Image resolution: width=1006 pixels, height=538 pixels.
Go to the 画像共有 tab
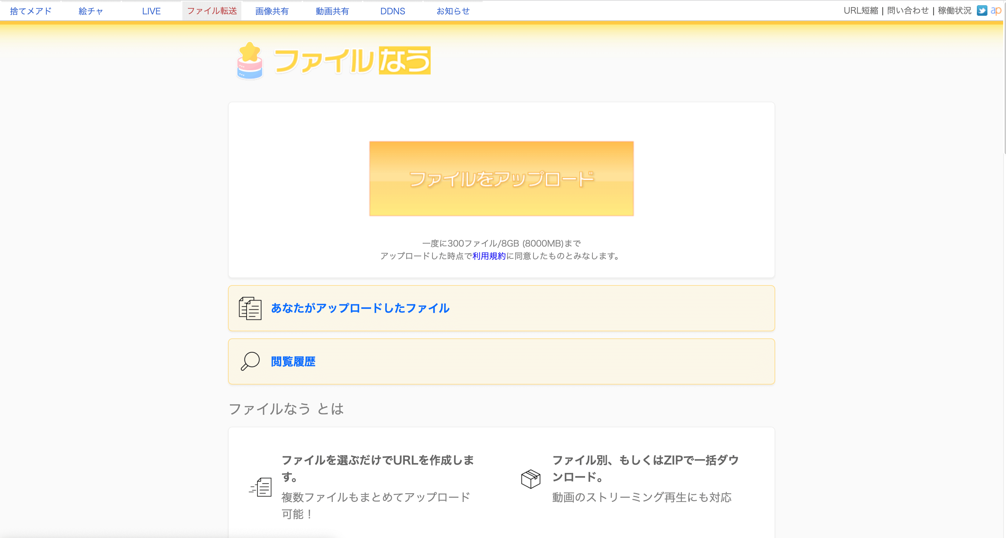click(272, 11)
